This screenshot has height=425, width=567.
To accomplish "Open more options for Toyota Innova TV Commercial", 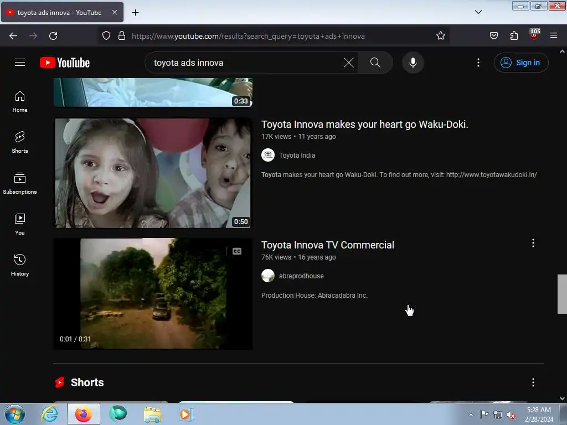I will (533, 243).
